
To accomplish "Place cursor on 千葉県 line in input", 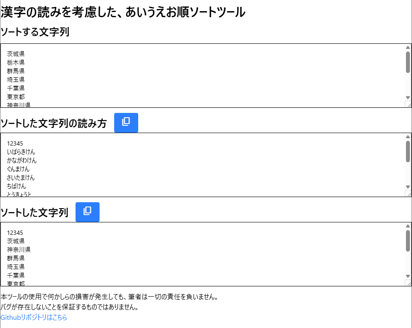I will (x=16, y=88).
